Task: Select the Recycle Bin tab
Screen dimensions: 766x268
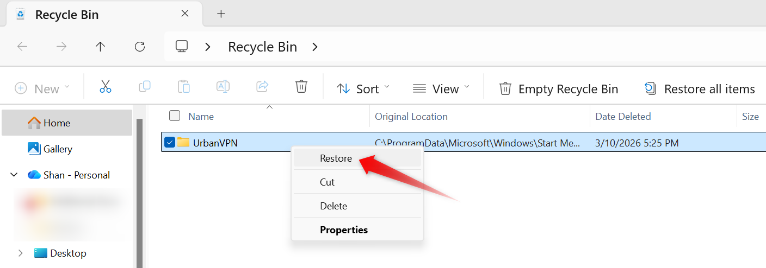Action: click(103, 14)
